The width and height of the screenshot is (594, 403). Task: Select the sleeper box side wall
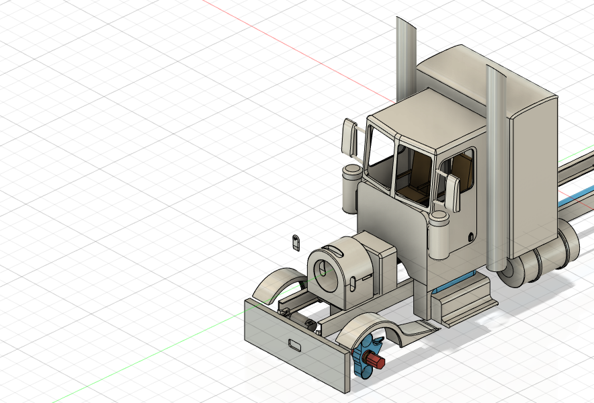coord(534,178)
